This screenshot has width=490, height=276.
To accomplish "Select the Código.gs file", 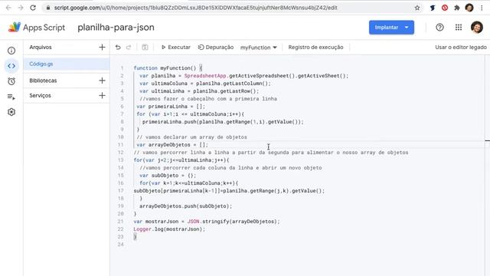I will [x=67, y=64].
